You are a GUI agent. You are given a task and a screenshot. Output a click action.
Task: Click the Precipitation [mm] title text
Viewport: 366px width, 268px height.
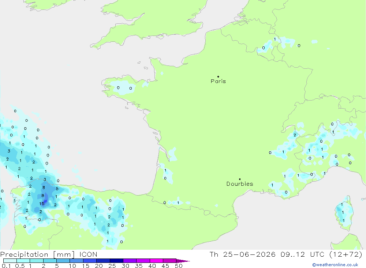tap(37, 254)
